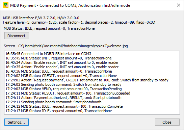This screenshot has height=130, width=184.
Task: Click the MDB Status VEND TransactionPending line
Action: (63, 89)
